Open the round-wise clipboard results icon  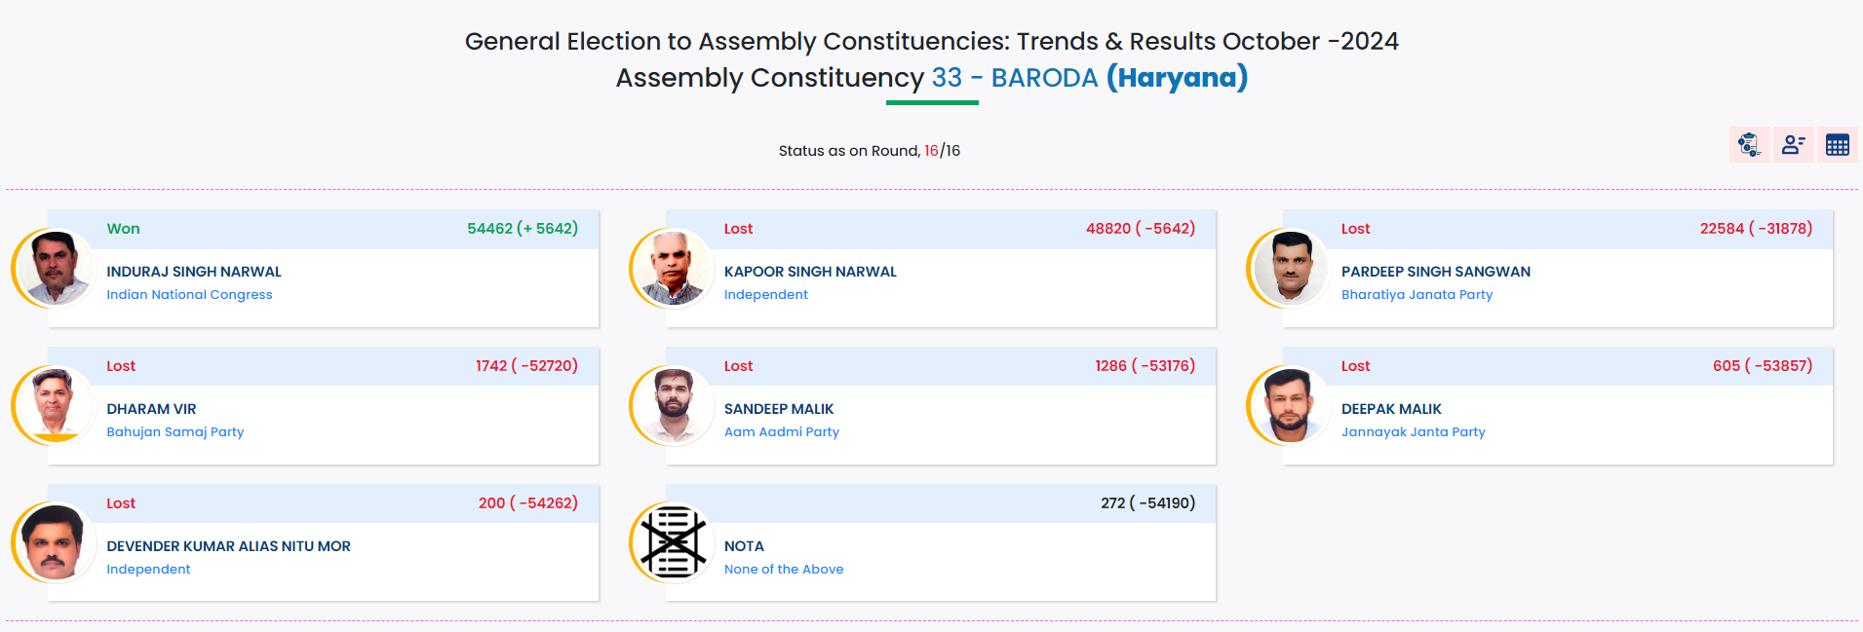[x=1749, y=145]
